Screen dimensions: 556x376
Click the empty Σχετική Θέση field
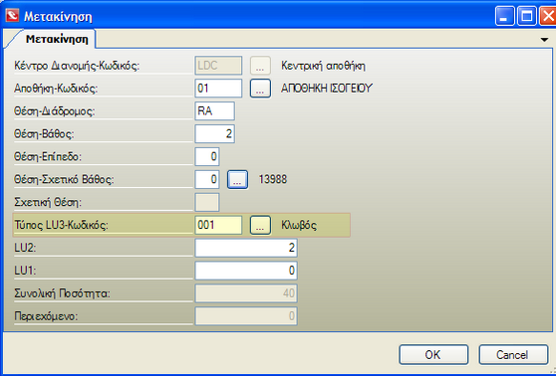pyautogui.click(x=207, y=202)
